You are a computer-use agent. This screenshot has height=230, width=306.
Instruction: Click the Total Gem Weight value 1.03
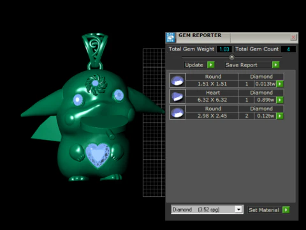coord(224,49)
